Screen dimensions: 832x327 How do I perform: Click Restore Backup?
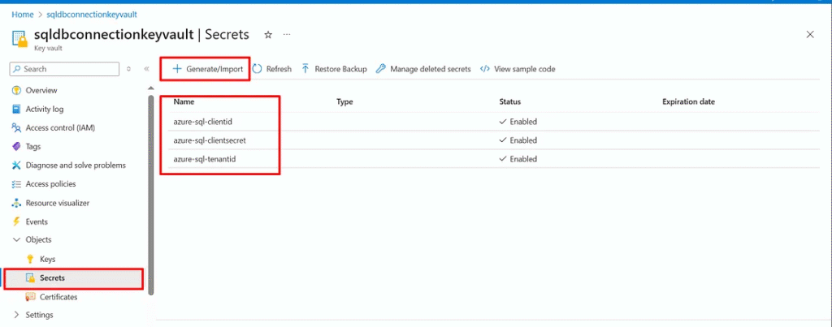(334, 69)
